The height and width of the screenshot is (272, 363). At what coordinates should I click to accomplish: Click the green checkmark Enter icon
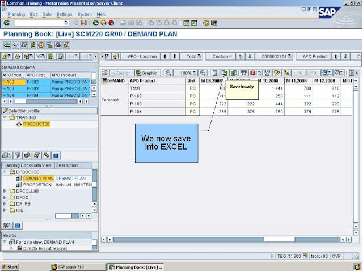(x=7, y=23)
